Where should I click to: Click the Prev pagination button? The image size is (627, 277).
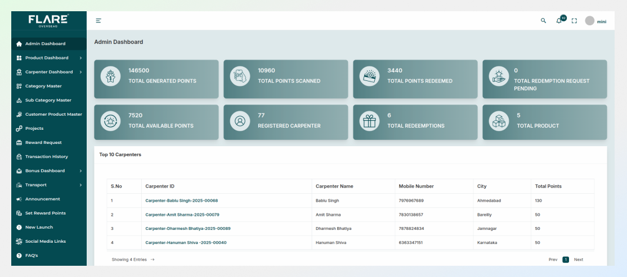pos(553,260)
